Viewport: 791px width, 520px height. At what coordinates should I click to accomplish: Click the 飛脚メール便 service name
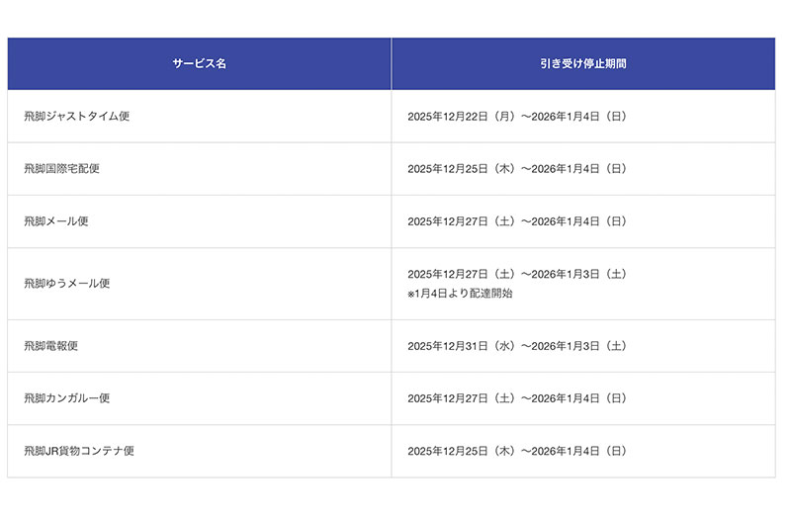[56, 221]
